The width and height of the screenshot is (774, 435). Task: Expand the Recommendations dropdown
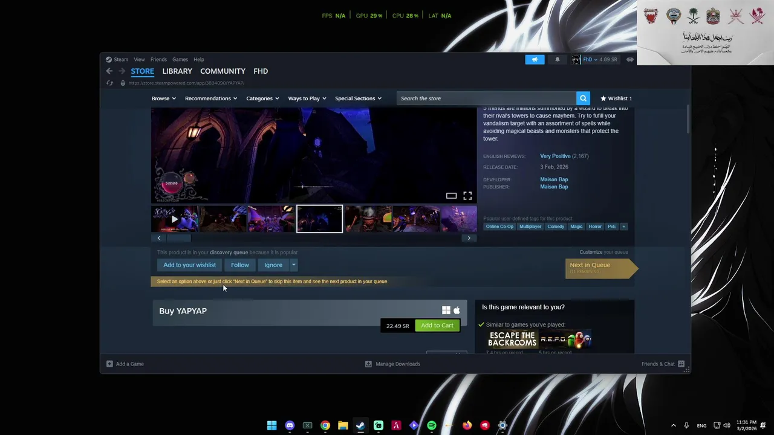pos(211,98)
